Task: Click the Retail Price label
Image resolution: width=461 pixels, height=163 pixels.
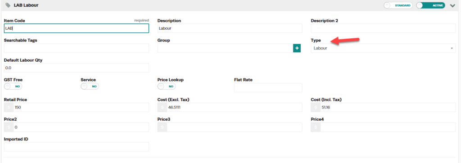Action: click(x=16, y=100)
